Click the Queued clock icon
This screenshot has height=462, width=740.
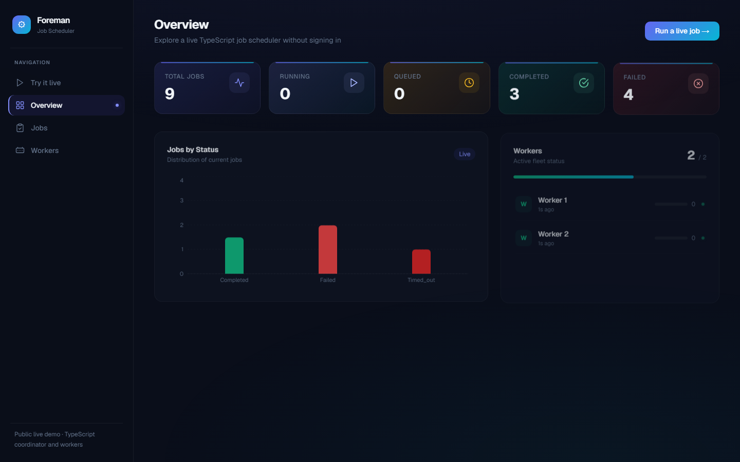point(469,83)
